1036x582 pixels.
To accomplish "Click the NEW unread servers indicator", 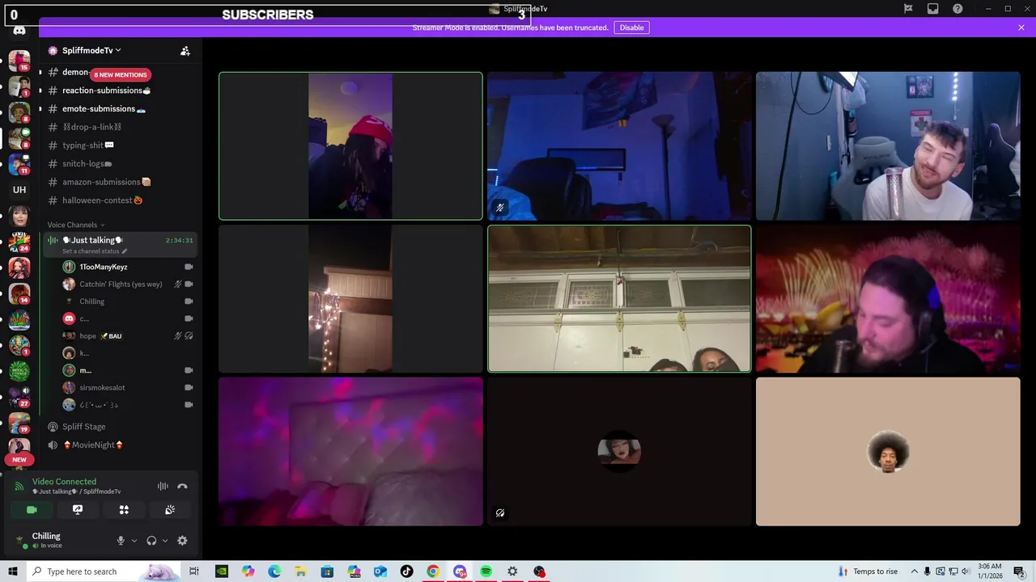I will pyautogui.click(x=19, y=459).
